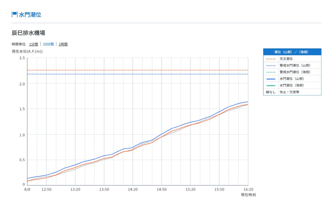Click the 水門潮位 section heading
Screen dimensions: 333x214
30,15
